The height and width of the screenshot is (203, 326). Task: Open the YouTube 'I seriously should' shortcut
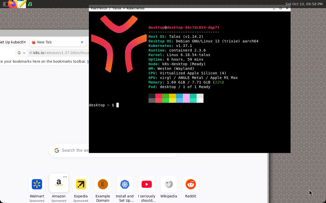coord(147,189)
